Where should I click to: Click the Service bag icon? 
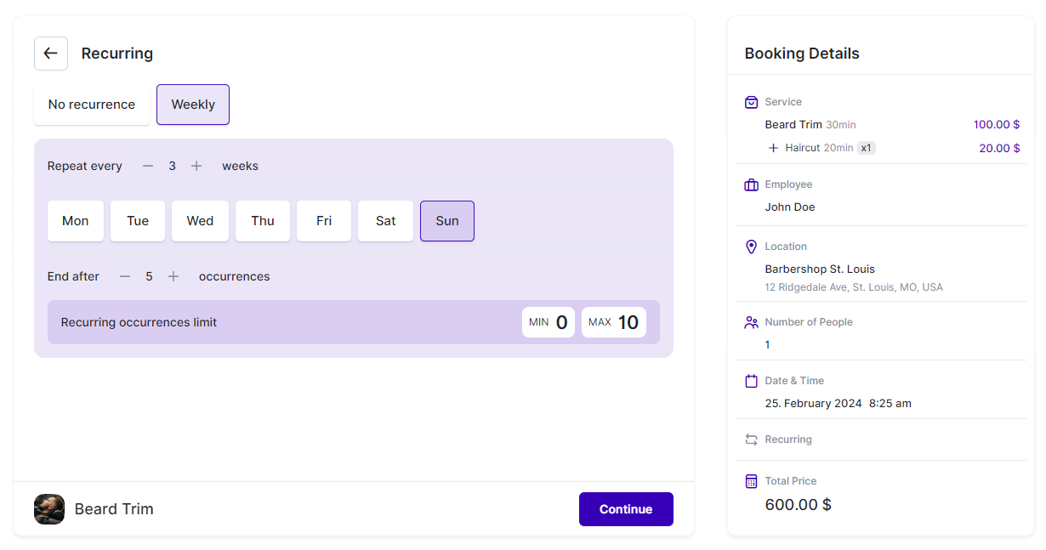coord(751,102)
